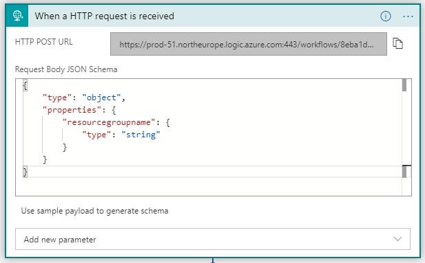Image resolution: width=425 pixels, height=263 pixels.
Task: Place cursor after the final closing brace
Action: point(28,172)
